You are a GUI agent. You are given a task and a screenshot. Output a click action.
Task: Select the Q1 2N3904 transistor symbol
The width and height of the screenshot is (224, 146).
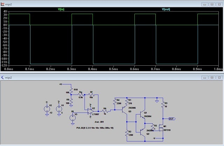(141, 114)
